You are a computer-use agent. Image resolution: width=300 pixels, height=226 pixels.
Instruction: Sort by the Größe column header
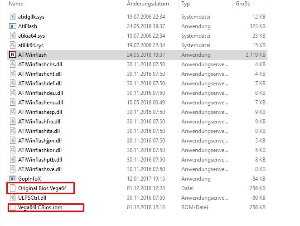[243, 4]
